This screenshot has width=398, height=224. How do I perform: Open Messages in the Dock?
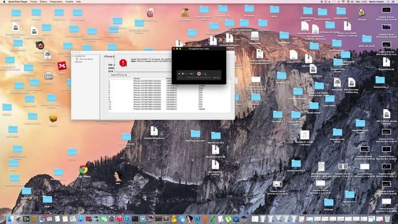(x=182, y=219)
